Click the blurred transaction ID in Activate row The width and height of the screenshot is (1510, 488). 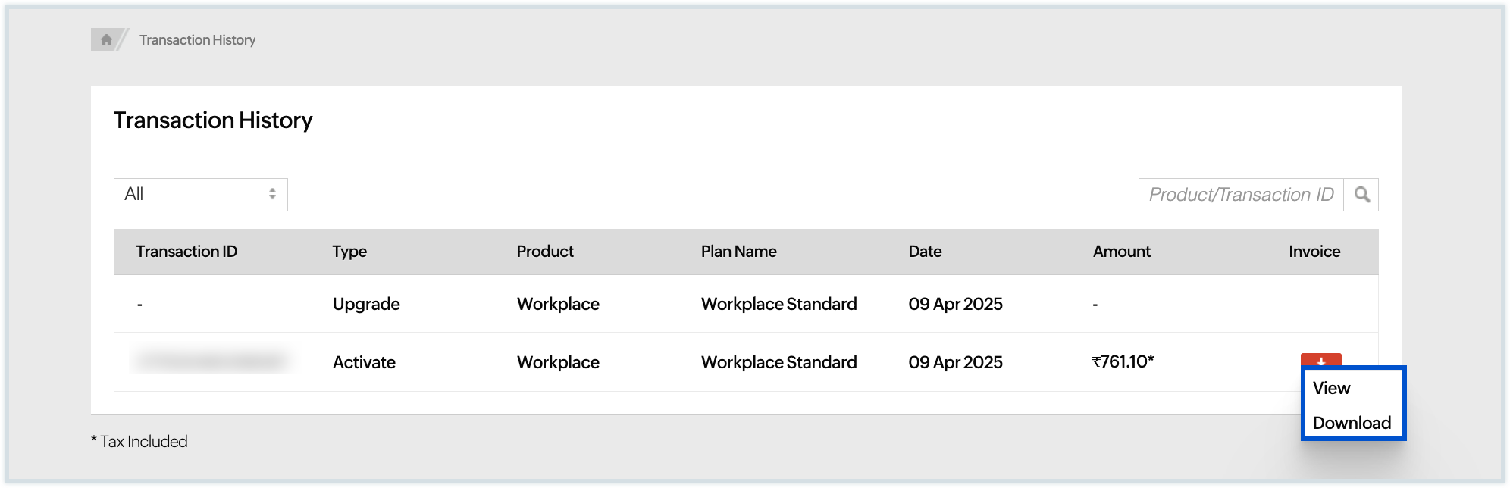211,361
